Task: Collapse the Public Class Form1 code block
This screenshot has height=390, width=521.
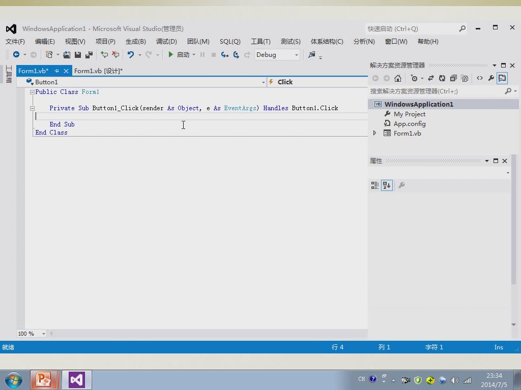Action: coord(32,92)
